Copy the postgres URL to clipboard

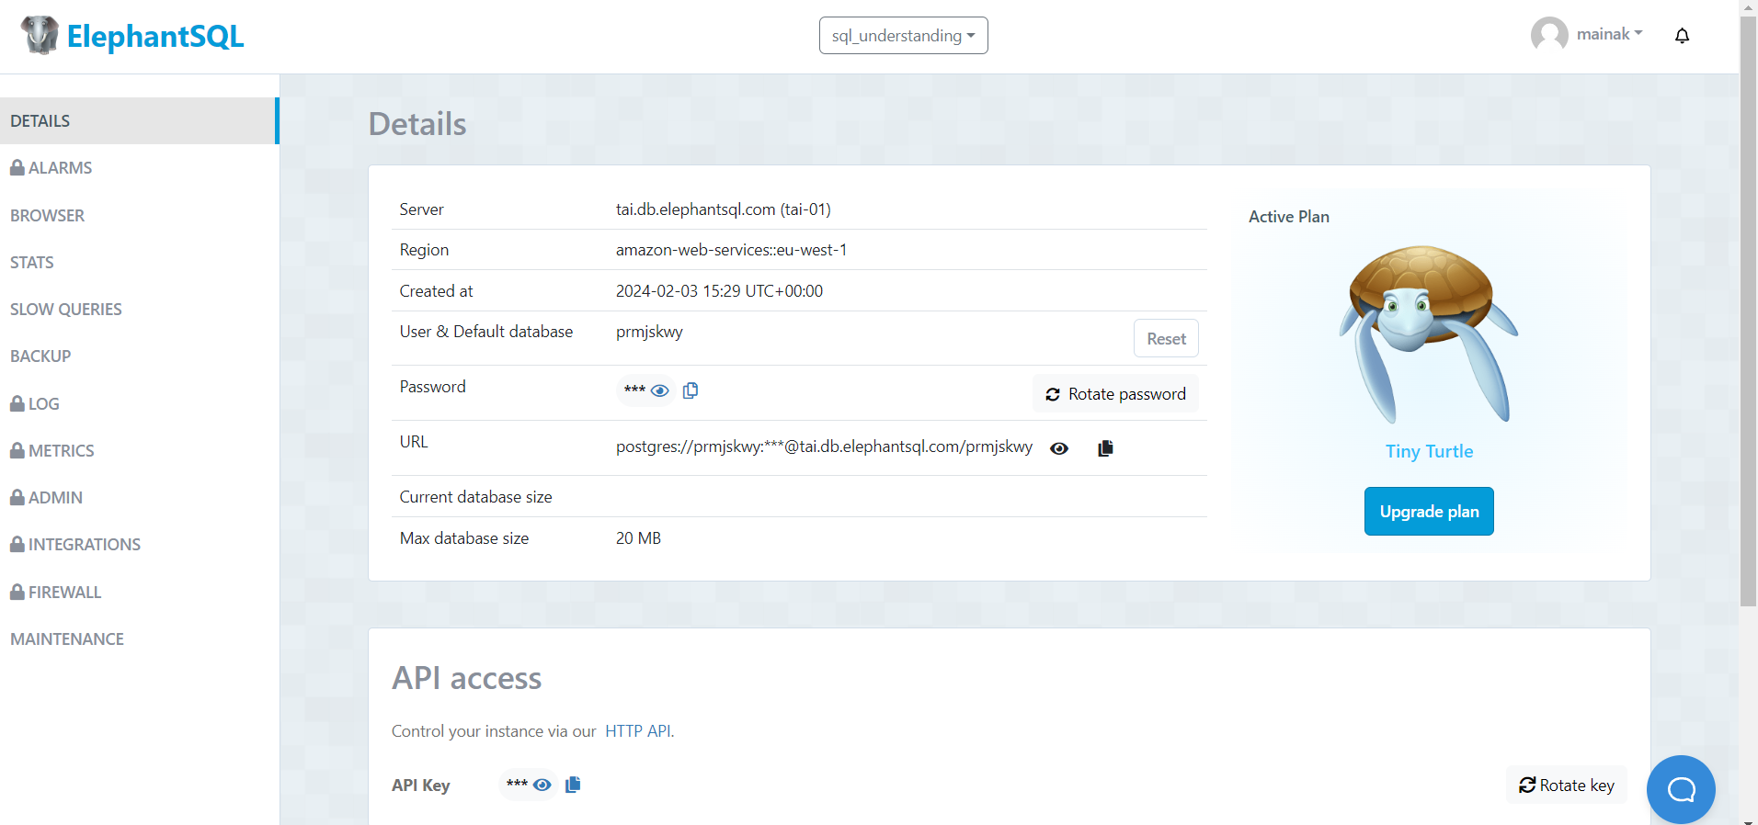tap(1105, 448)
